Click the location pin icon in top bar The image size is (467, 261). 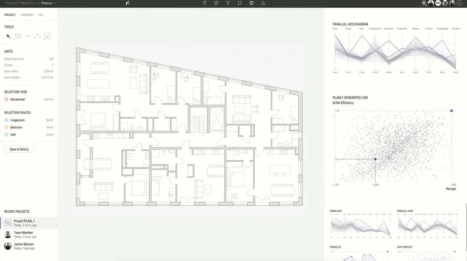(205, 3)
